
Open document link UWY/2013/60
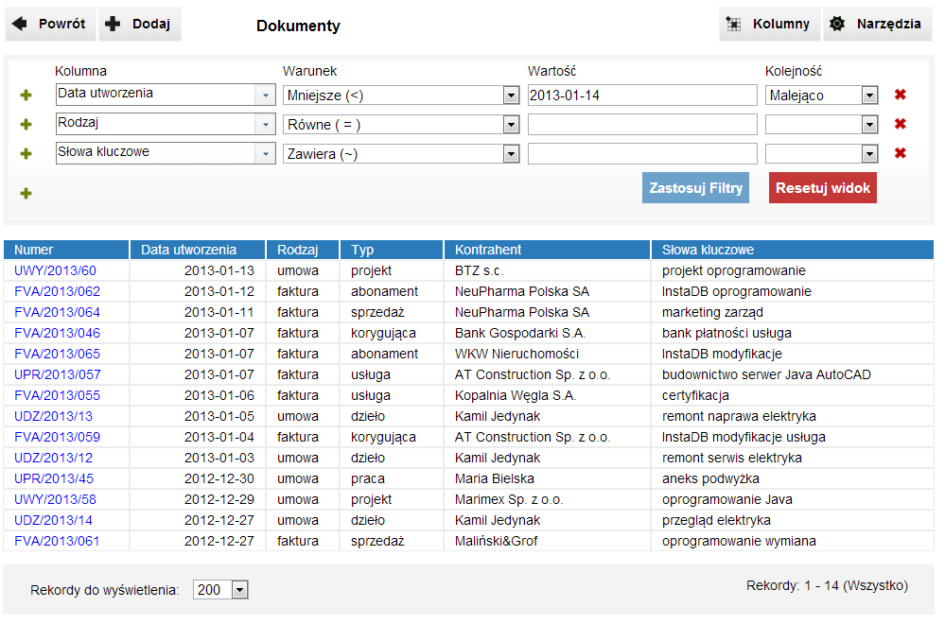55,270
